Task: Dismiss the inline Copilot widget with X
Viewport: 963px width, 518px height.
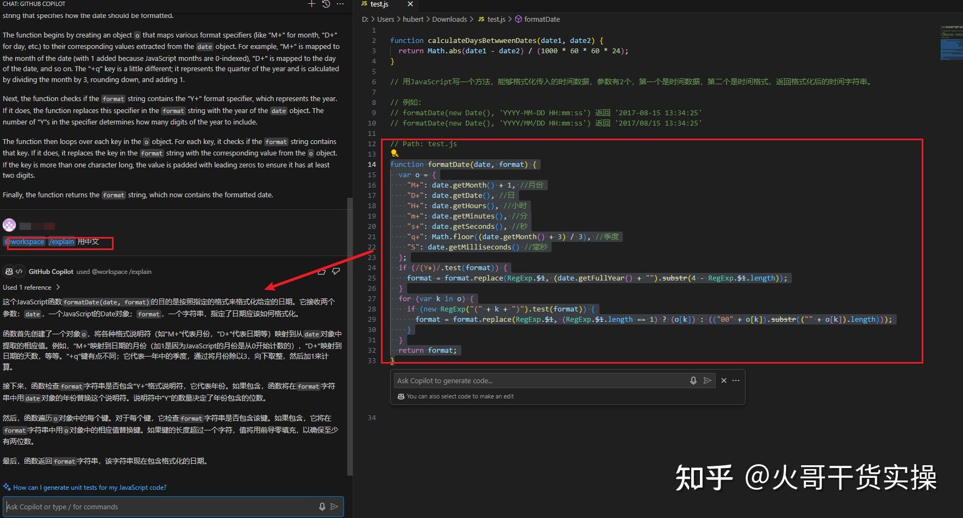Action: click(723, 380)
